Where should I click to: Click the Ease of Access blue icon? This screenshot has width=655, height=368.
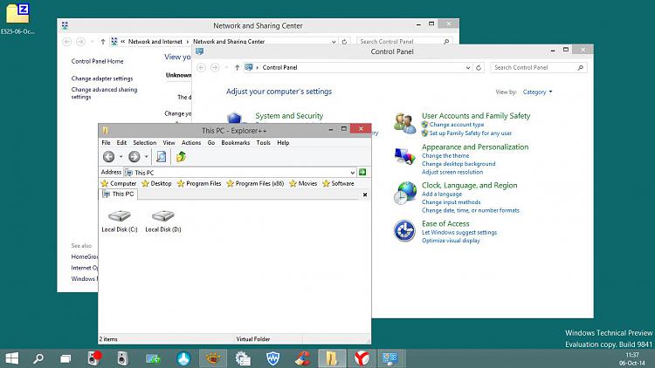[x=404, y=231]
